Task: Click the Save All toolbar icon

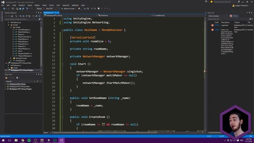Action: pos(23,9)
